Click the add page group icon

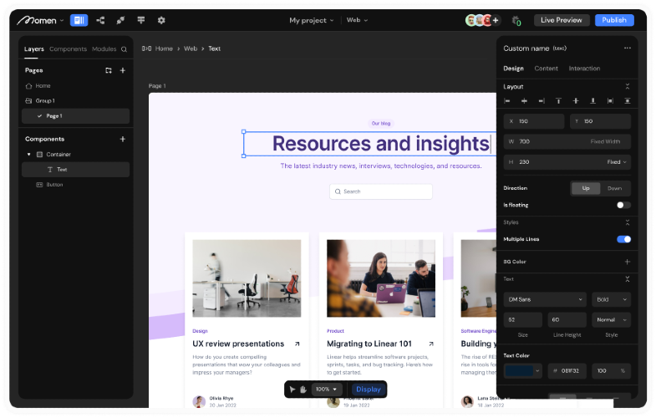point(109,70)
